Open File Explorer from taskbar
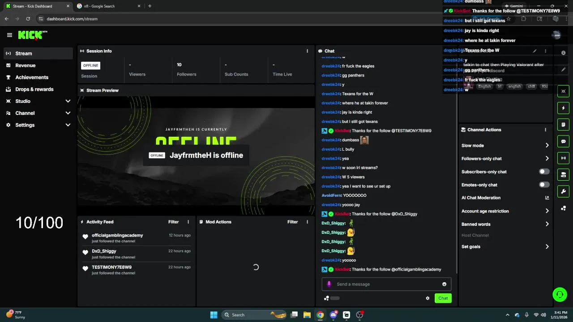Viewport: 573px width, 322px height. (x=307, y=315)
